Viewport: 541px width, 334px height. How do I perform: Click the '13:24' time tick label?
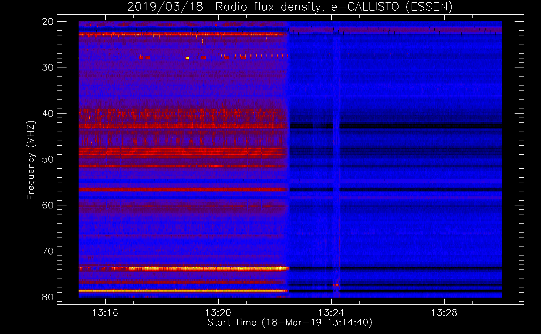(x=331, y=313)
